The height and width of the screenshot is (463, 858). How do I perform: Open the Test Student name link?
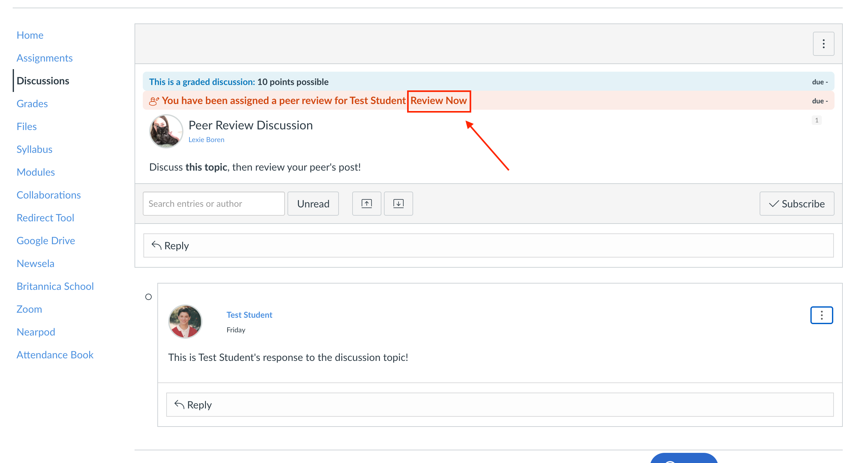(249, 315)
